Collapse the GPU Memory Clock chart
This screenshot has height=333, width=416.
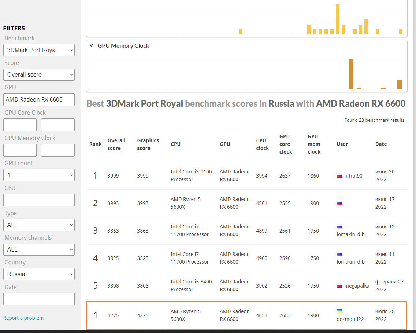(91, 45)
